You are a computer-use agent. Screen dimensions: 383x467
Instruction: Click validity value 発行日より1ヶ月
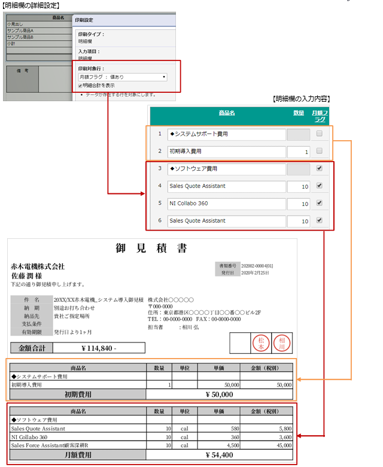coord(72,332)
